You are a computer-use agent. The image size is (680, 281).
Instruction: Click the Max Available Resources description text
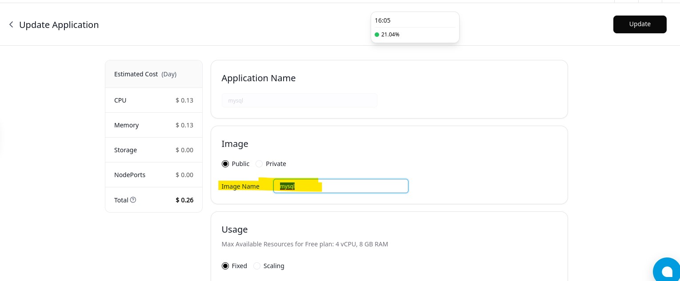[304, 244]
